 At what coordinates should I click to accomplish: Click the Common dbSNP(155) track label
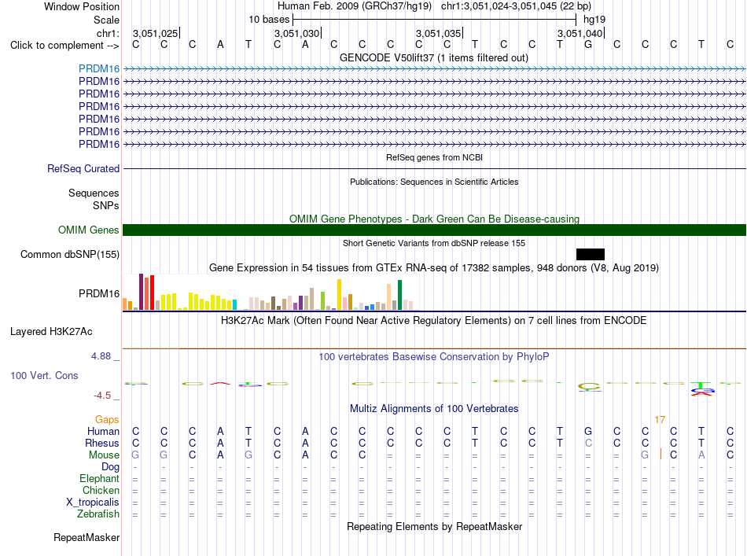point(70,255)
